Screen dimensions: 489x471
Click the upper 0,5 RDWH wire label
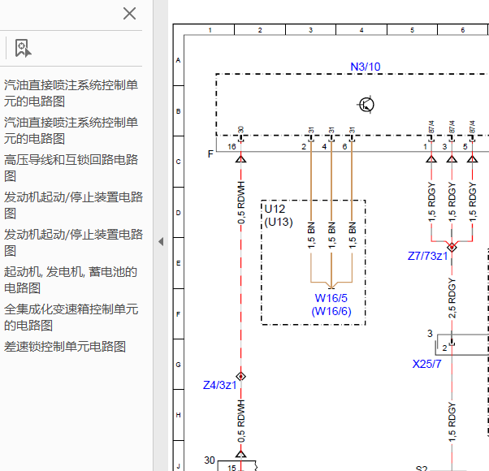(241, 203)
